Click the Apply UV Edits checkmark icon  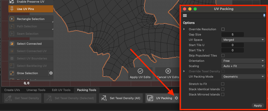(140, 71)
